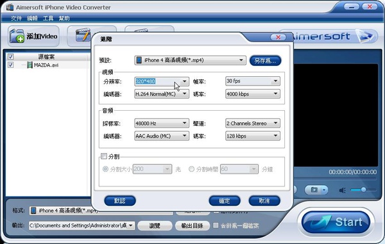Image resolution: width=385 pixels, height=244 pixels.
Task: Open the 2 Channels Stereo dropdown
Action: pyautogui.click(x=253, y=123)
